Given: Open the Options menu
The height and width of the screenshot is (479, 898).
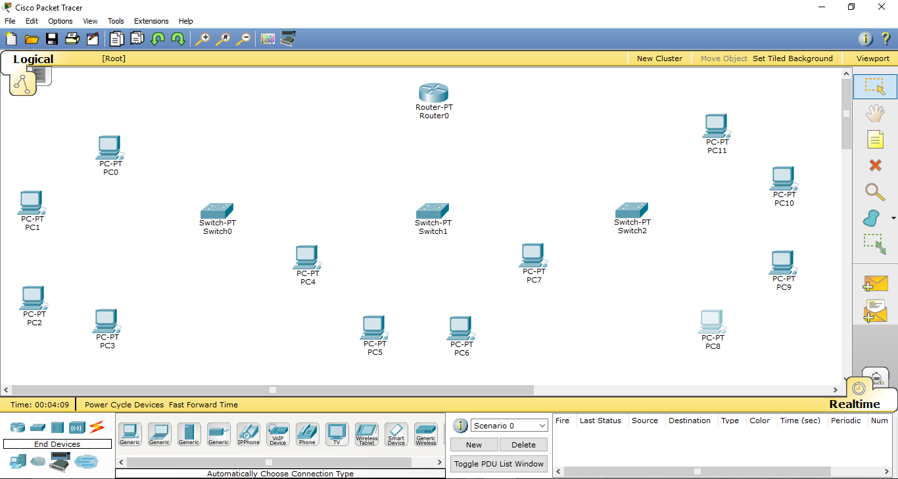Looking at the screenshot, I should coord(60,21).
